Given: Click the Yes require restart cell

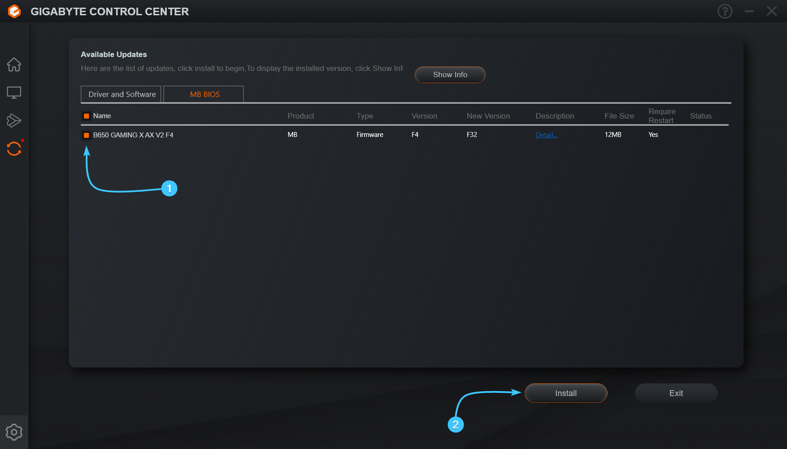Looking at the screenshot, I should (x=653, y=135).
